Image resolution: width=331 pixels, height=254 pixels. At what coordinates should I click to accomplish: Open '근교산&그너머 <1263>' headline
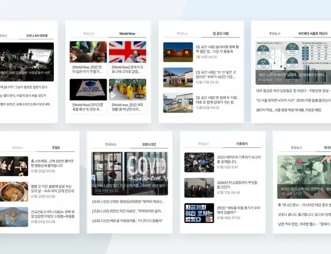click(x=53, y=214)
